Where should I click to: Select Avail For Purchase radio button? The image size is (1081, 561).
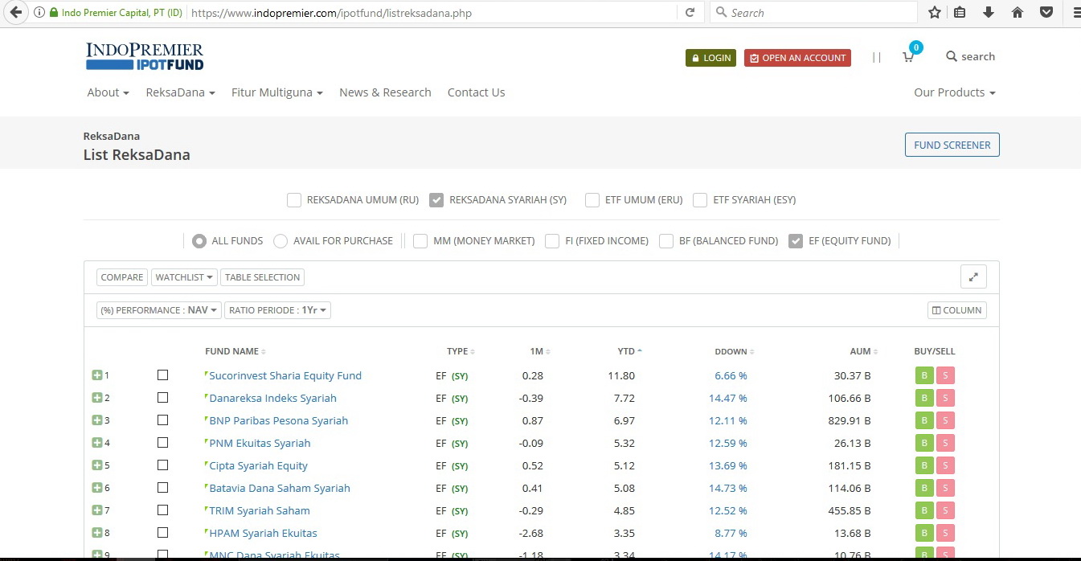[280, 241]
